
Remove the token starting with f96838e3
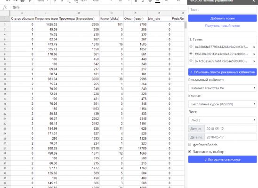click(x=254, y=54)
